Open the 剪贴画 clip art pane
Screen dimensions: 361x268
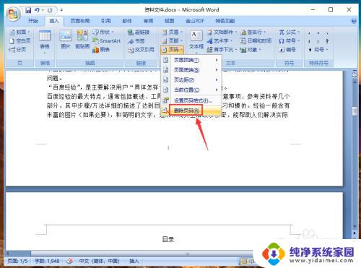coord(82,39)
